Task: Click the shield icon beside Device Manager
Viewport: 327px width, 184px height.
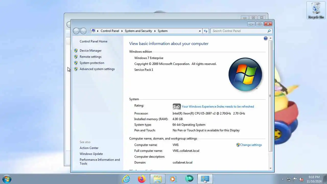Action: pyautogui.click(x=76, y=51)
